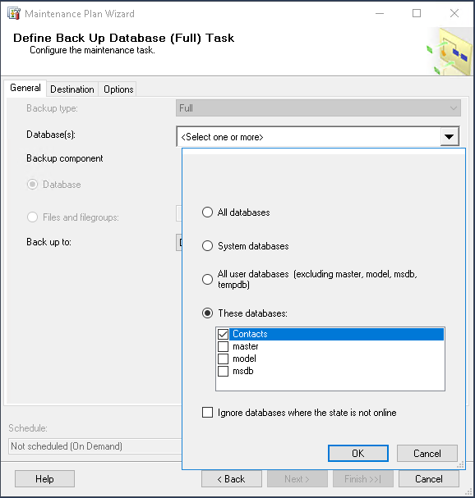
Task: Click the wizard graphic in the header
Action: click(450, 51)
